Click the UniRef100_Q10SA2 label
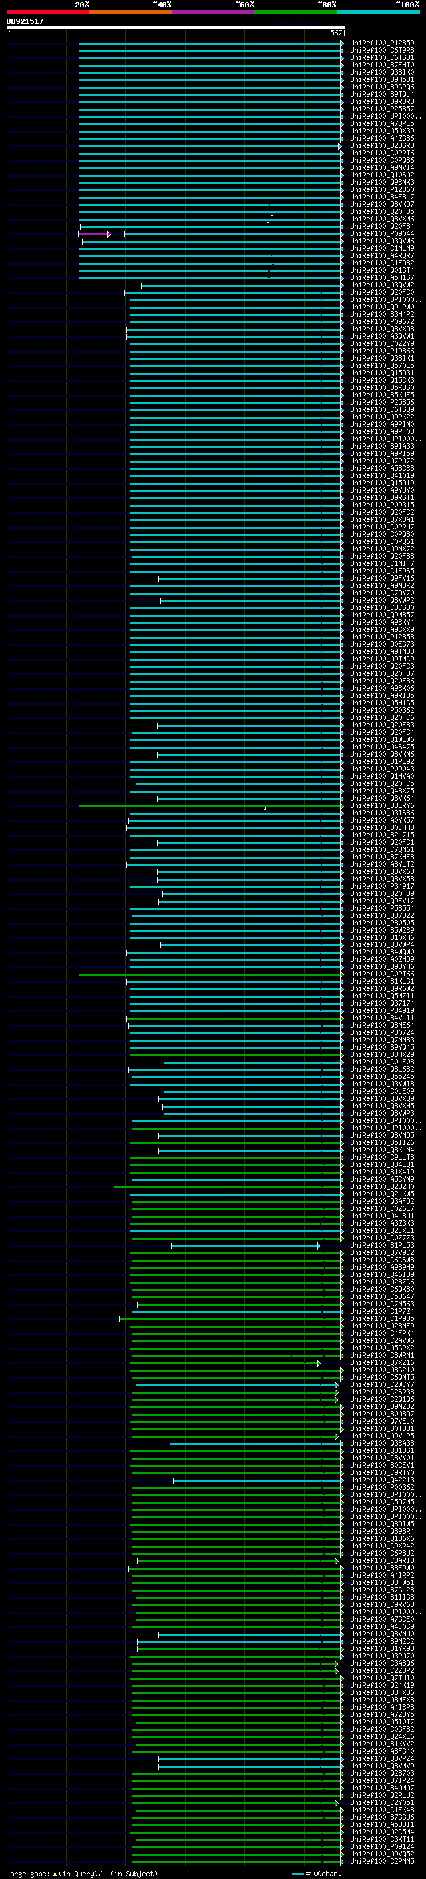 [381, 175]
